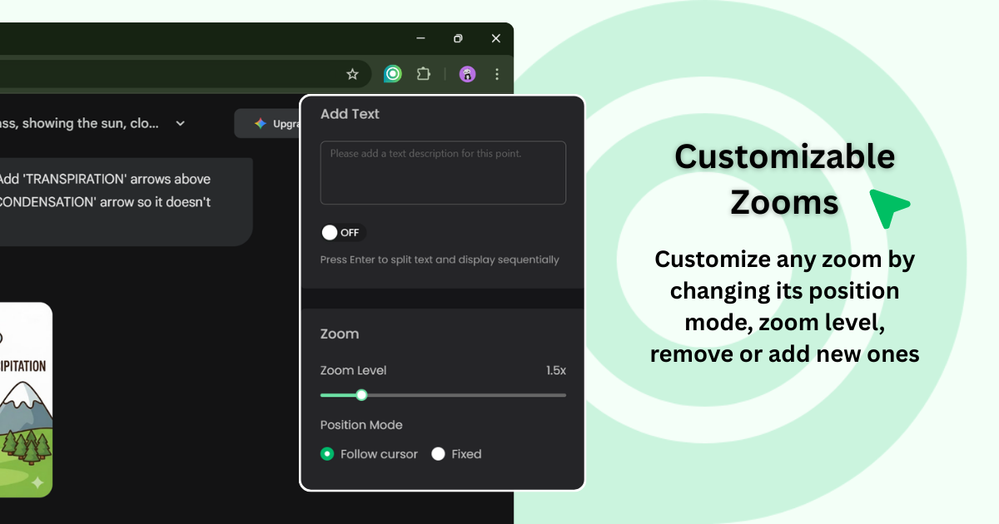Select the water cycle illustration thumbnail
999x524 pixels.
tap(25, 399)
